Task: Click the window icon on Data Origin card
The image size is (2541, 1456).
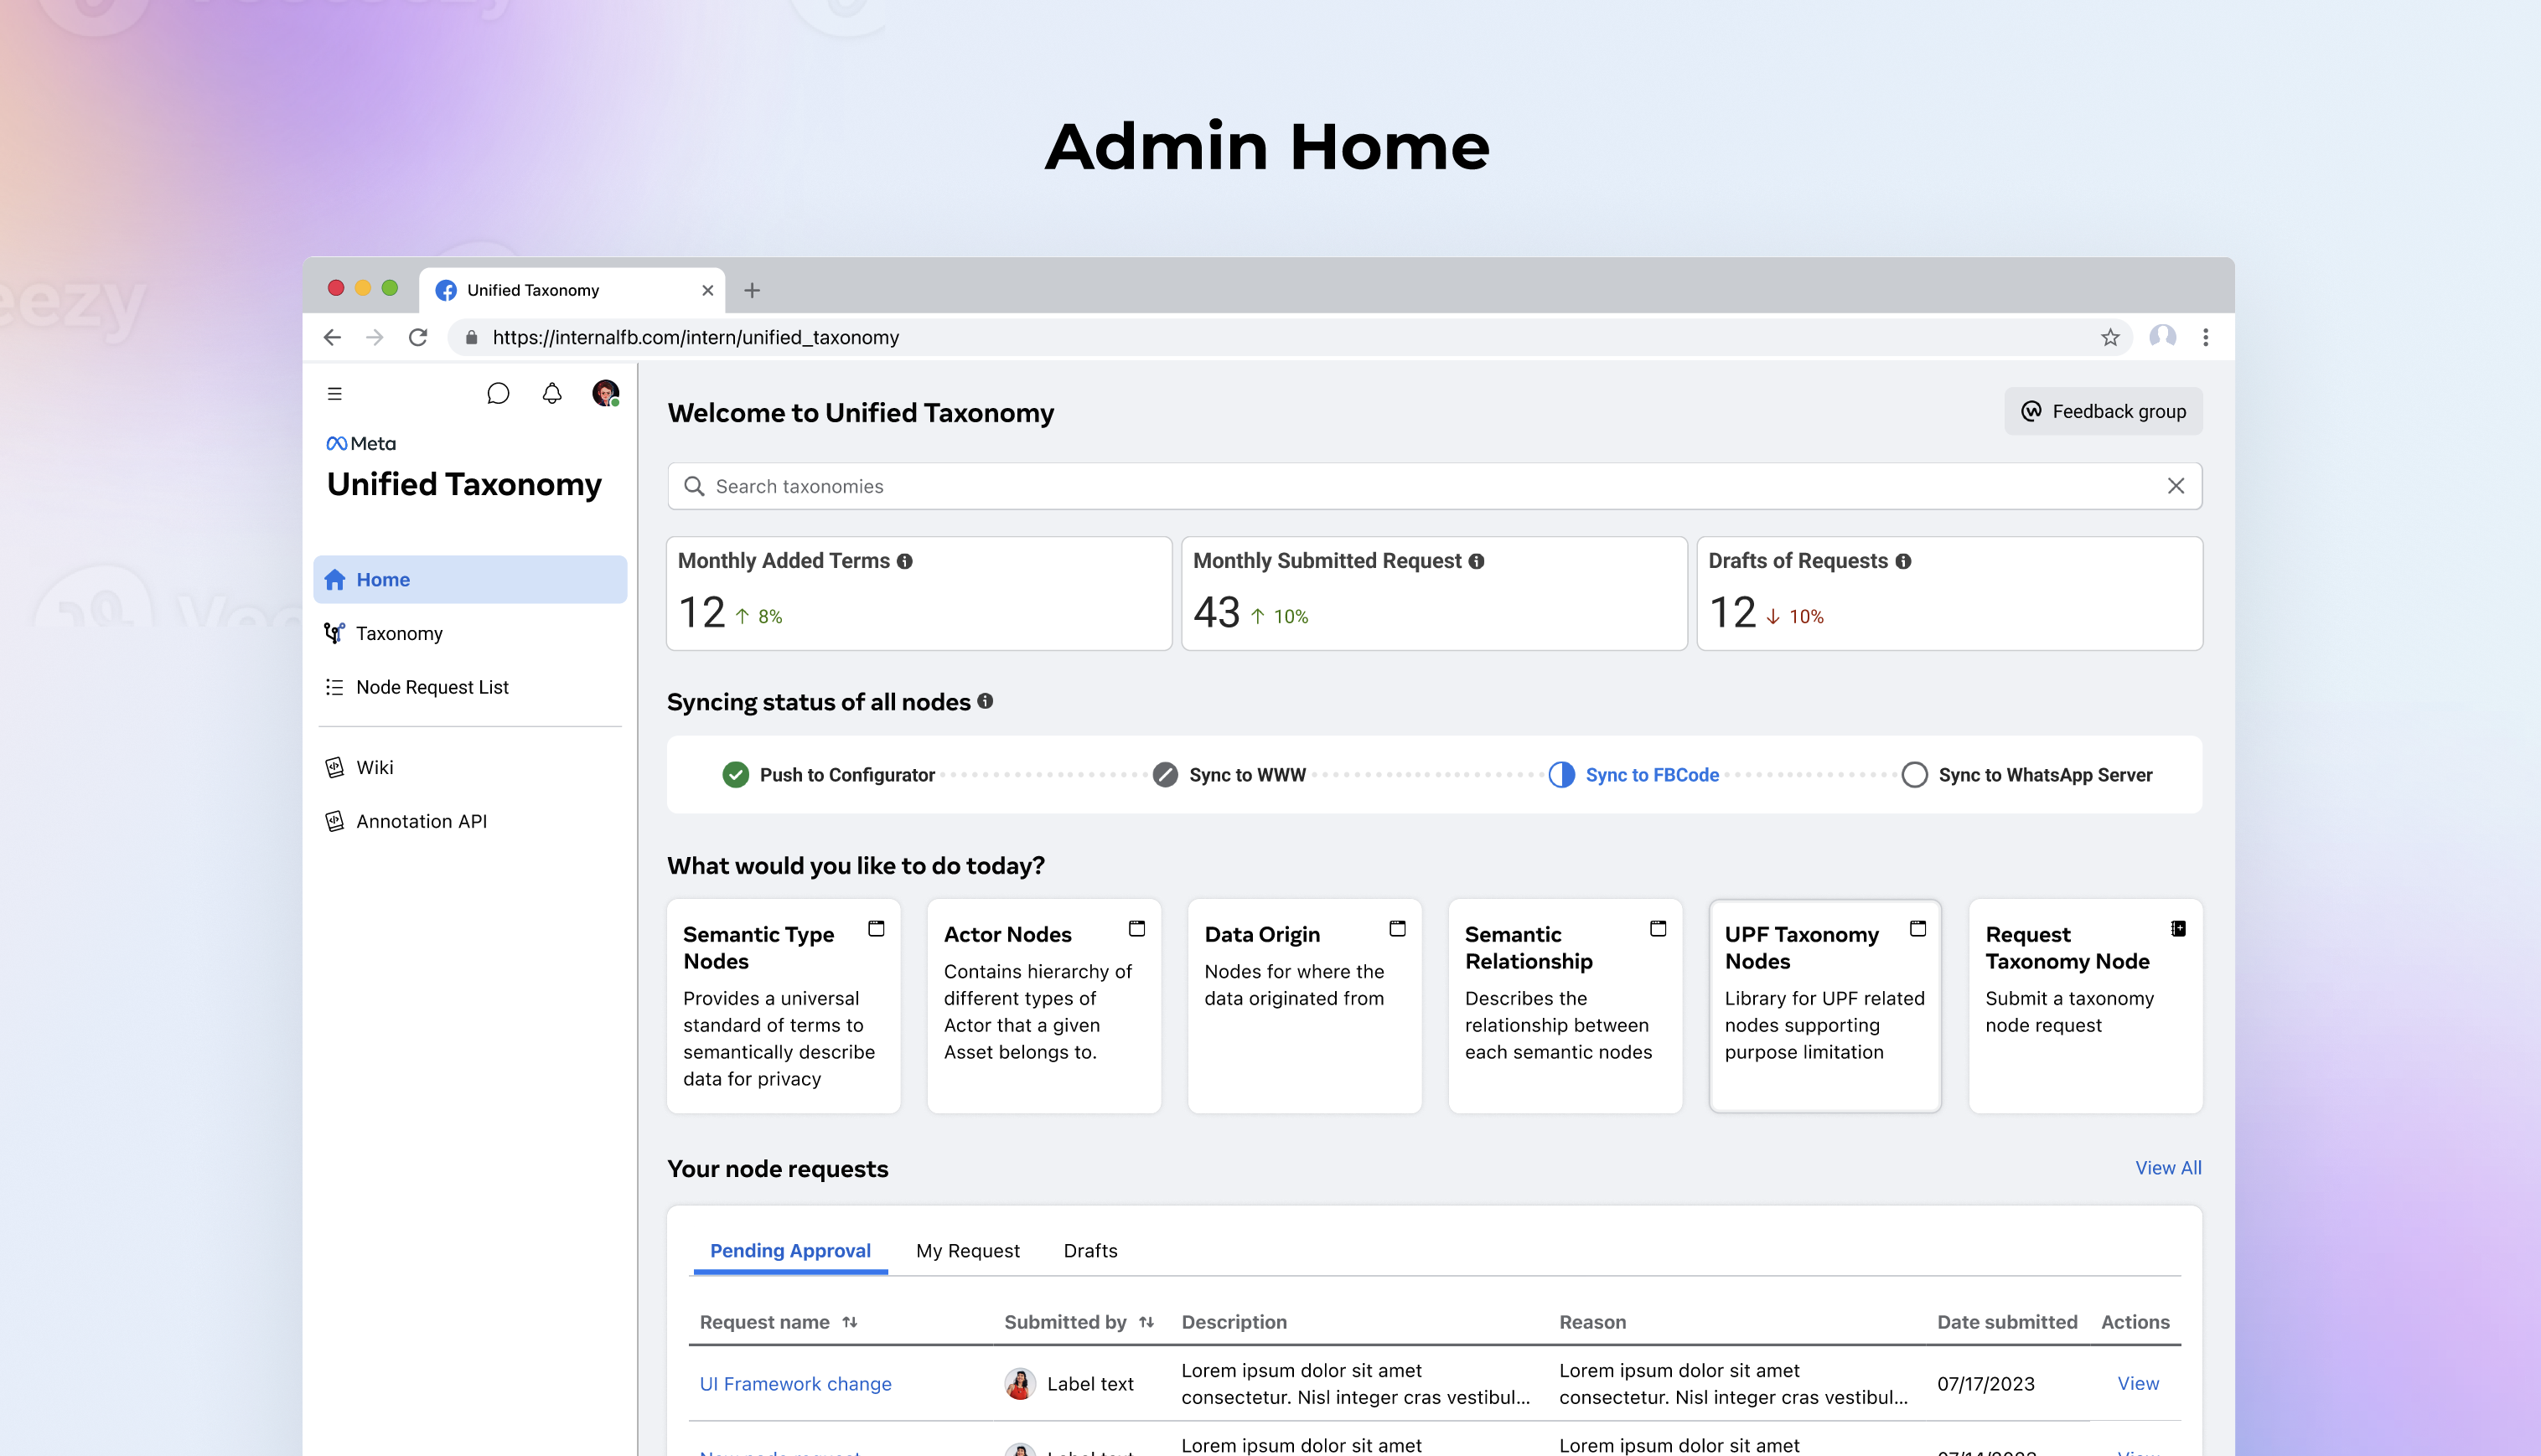Action: pos(1398,929)
